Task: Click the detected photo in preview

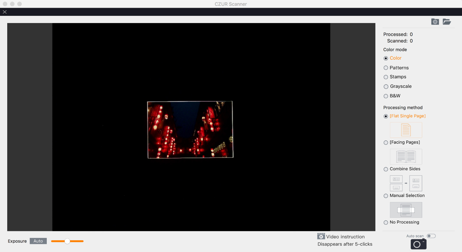Action: tap(190, 130)
